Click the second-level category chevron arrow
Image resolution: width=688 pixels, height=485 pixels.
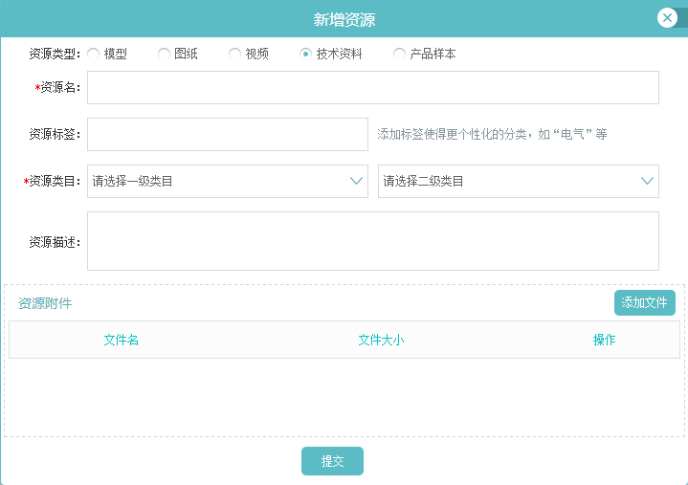pyautogui.click(x=647, y=181)
